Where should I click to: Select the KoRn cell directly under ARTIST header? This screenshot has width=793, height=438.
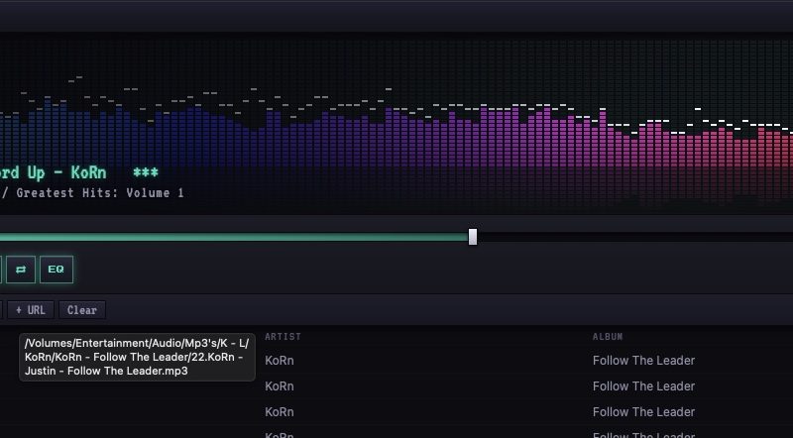280,361
